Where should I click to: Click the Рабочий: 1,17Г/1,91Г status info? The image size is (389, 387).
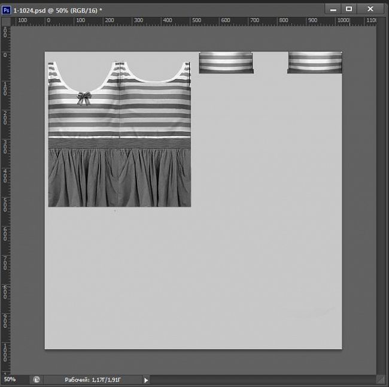(x=93, y=379)
